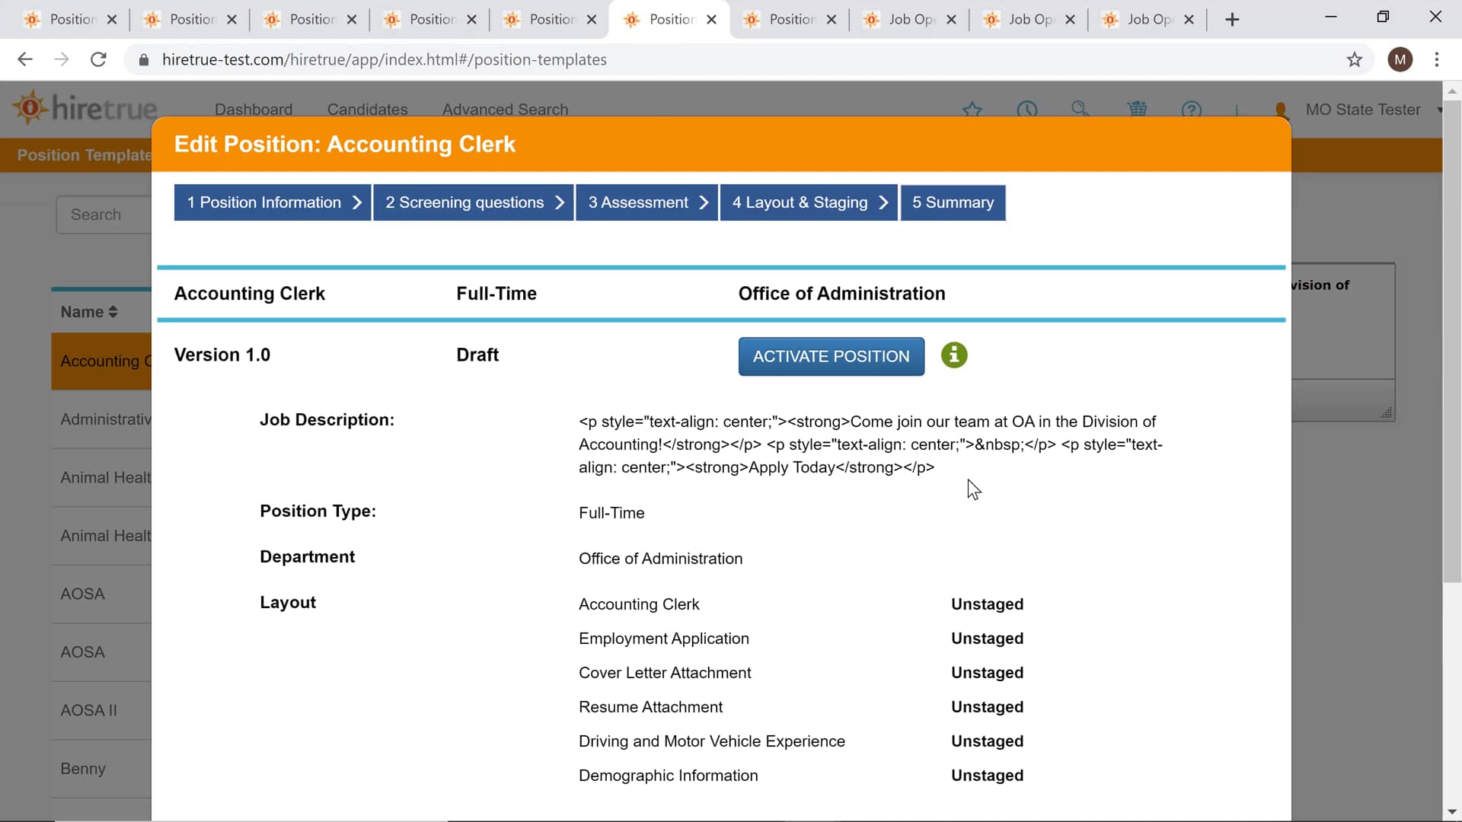Go to step 2 Screening questions
1462x822 pixels.
(473, 202)
